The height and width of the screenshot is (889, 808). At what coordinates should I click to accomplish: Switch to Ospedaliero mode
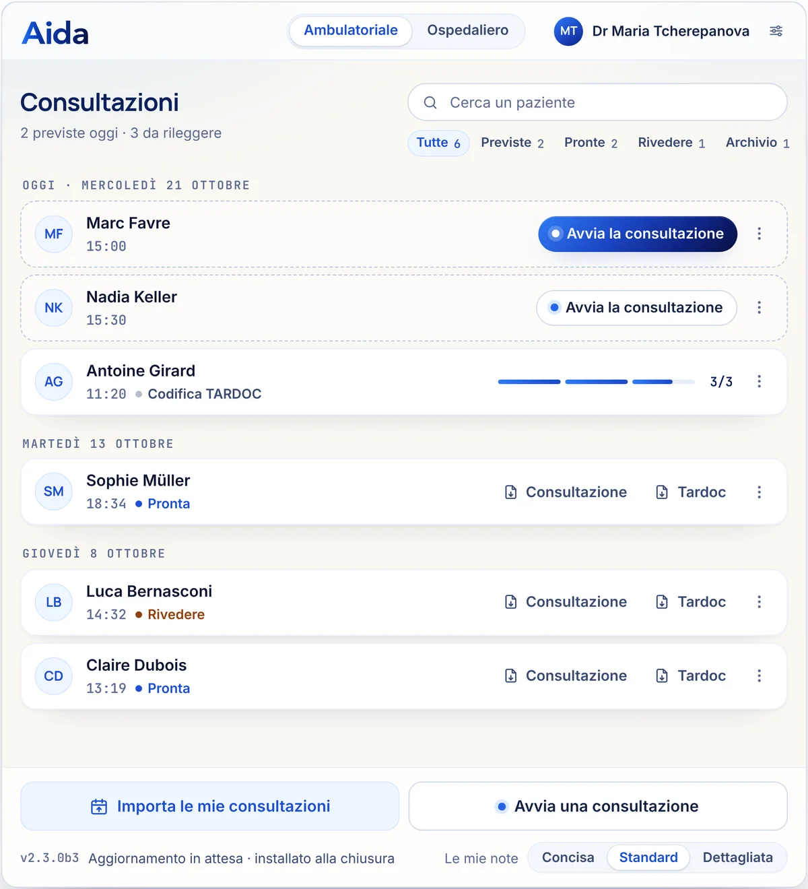[x=468, y=30]
